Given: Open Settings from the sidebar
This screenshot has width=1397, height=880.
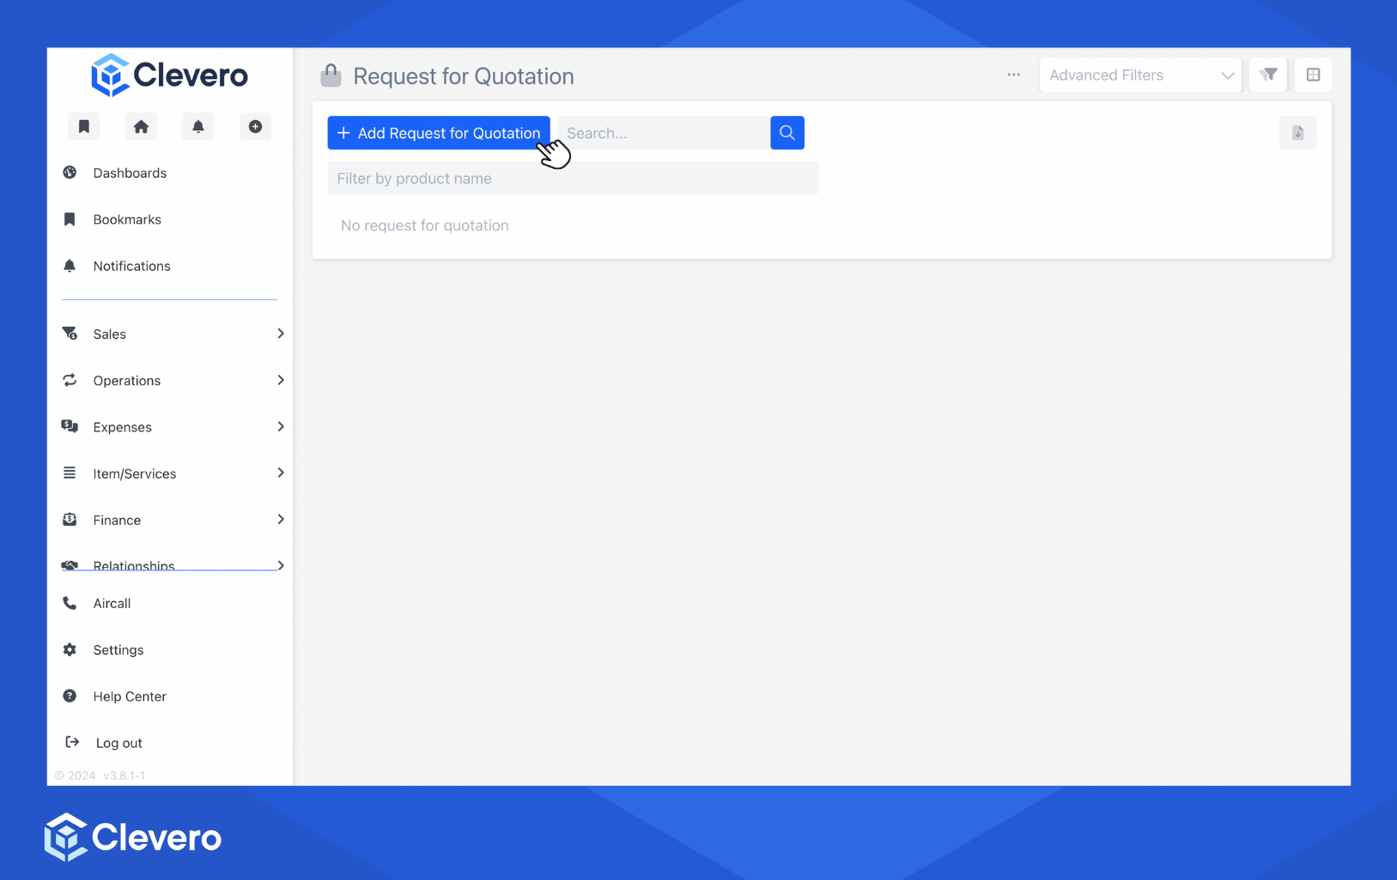Looking at the screenshot, I should (x=118, y=650).
